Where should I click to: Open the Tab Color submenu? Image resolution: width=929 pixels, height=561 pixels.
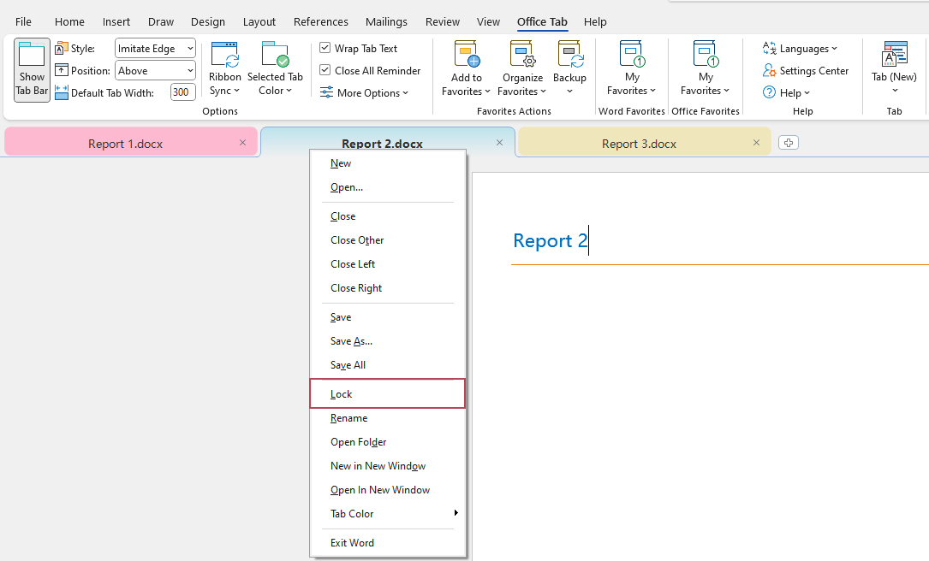353,514
